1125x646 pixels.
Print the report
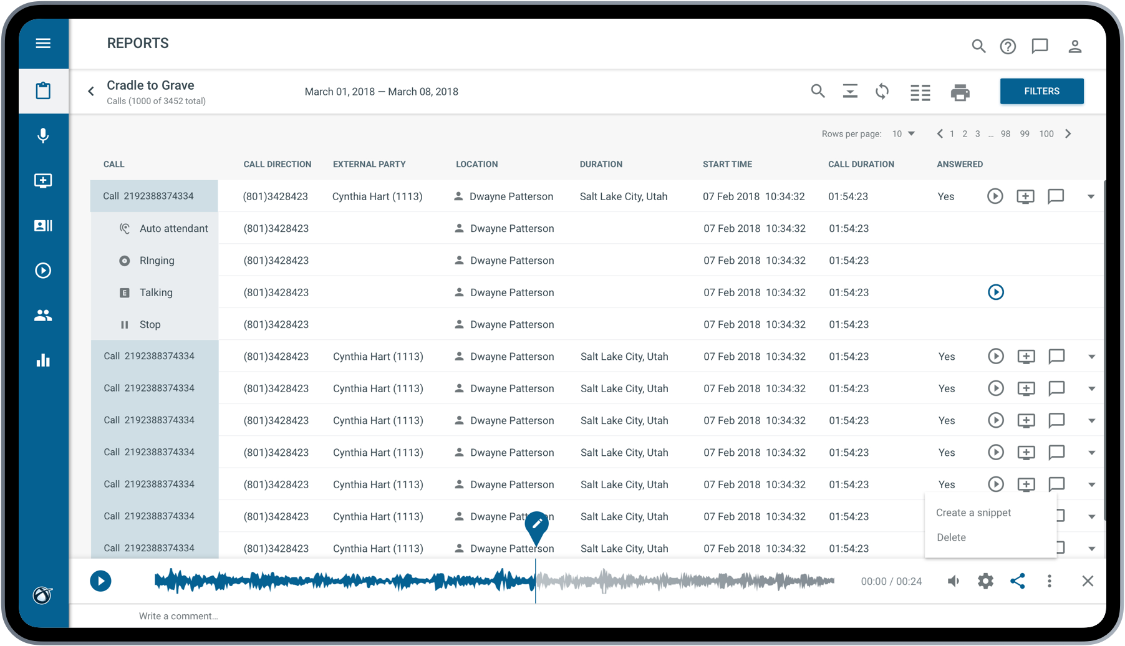[x=960, y=92]
